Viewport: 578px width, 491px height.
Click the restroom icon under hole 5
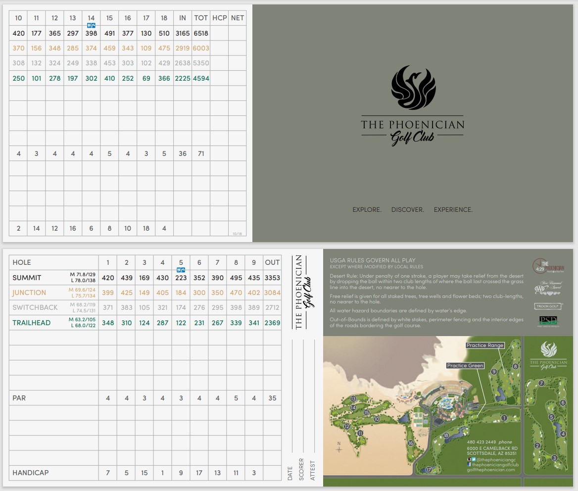click(181, 270)
